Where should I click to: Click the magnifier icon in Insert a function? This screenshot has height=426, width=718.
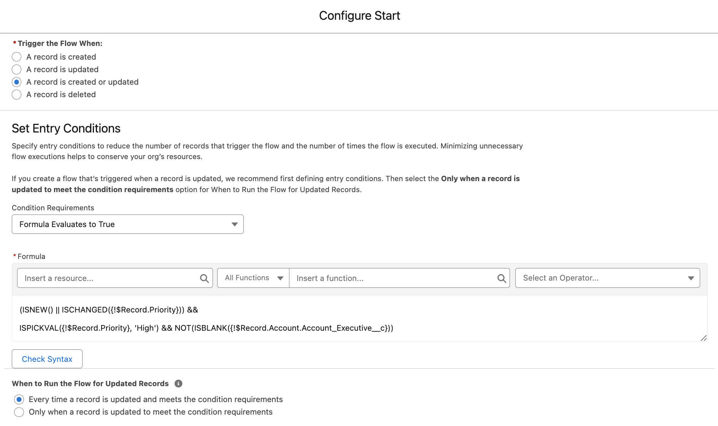click(502, 278)
